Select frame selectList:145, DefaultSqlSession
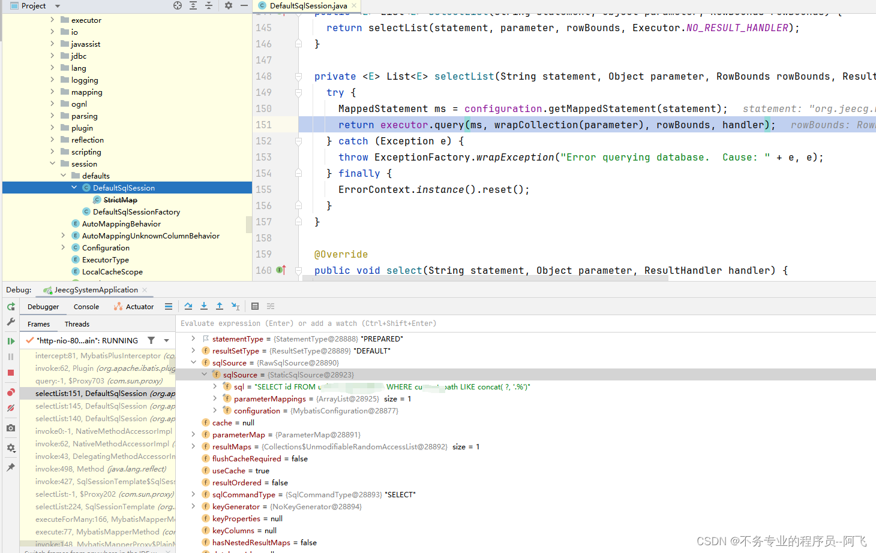 99,406
